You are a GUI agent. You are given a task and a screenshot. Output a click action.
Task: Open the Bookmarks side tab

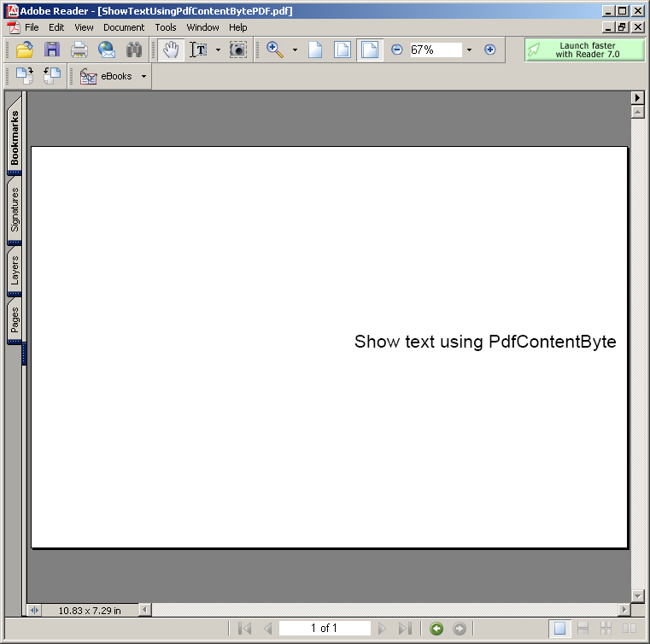15,136
